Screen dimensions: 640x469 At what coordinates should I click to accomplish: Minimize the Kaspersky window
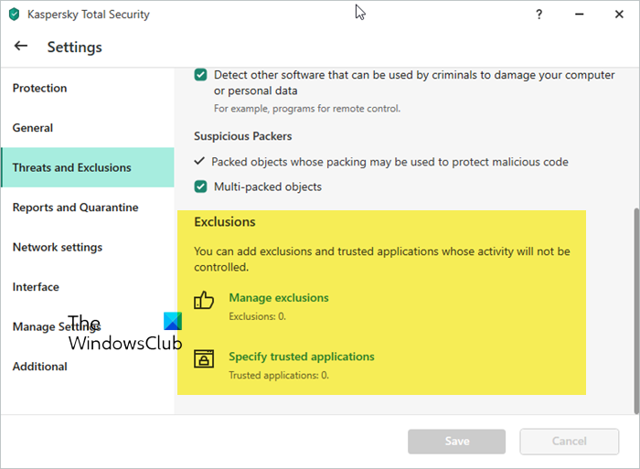click(579, 15)
